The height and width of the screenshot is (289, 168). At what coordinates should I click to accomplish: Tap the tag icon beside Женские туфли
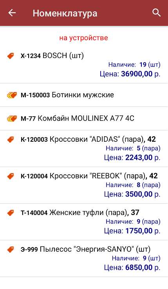tap(11, 213)
